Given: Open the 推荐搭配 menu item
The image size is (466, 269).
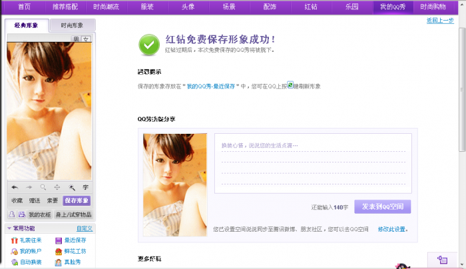Looking at the screenshot, I should click(65, 7).
